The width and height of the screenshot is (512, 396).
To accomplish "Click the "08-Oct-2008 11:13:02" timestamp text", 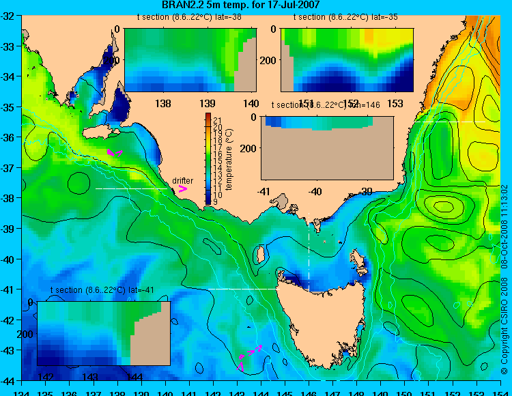I will [504, 226].
